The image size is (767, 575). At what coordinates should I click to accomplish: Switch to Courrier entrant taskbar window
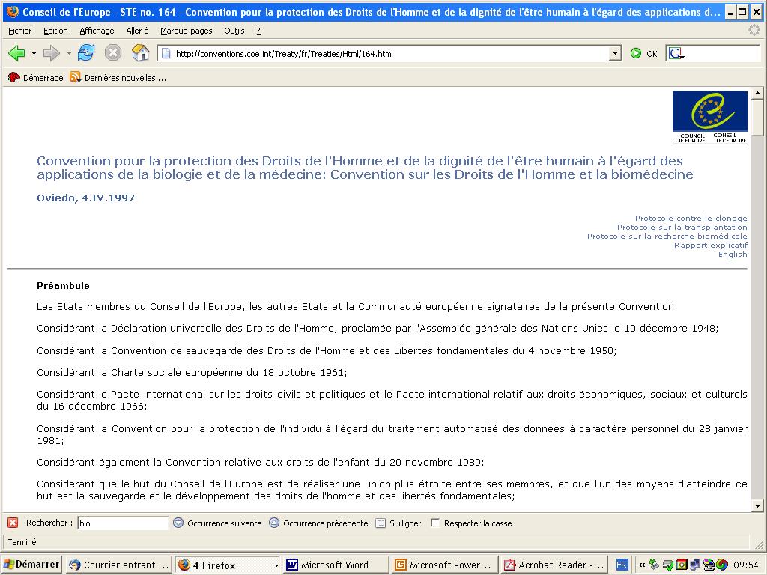point(119,565)
